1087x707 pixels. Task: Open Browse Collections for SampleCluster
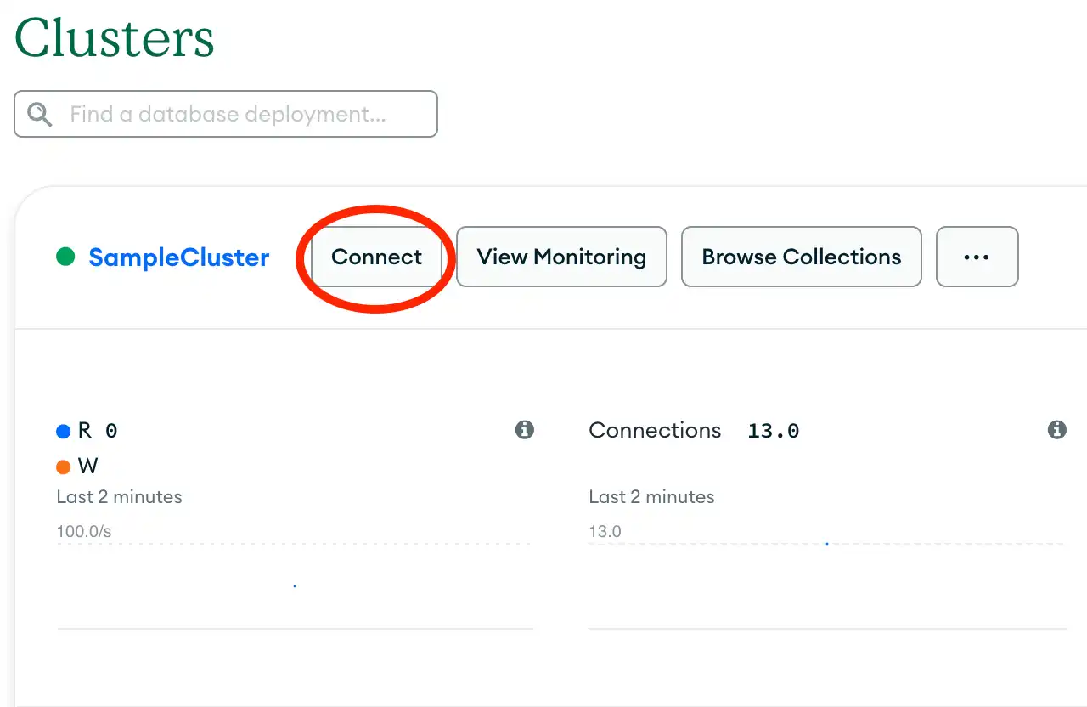(800, 257)
